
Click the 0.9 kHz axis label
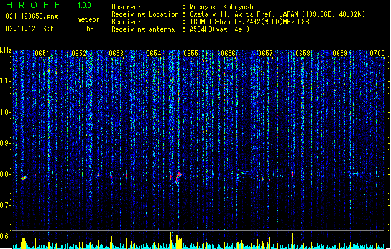point(6,143)
